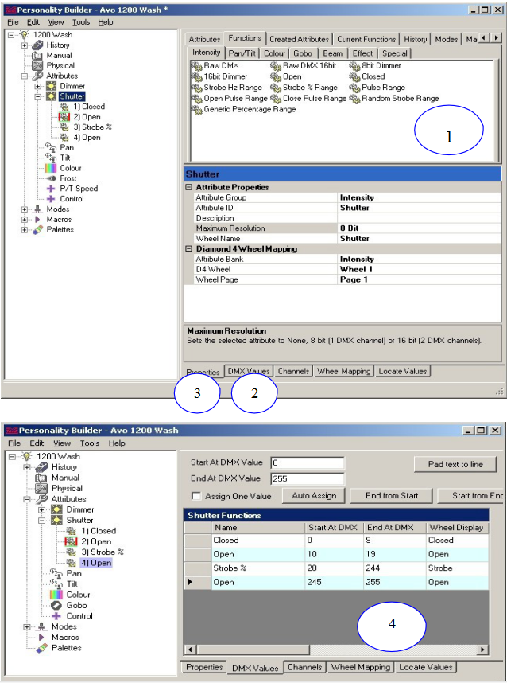This screenshot has width=507, height=683.
Task: Select the Strobe Hz Range function icon
Action: (197, 88)
